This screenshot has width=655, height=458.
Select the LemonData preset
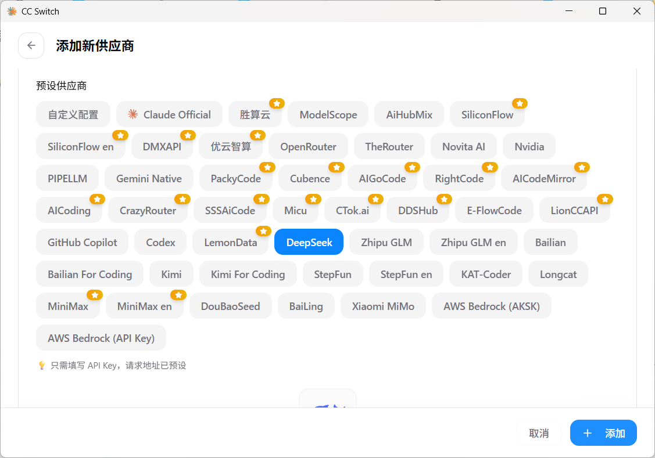pyautogui.click(x=231, y=242)
